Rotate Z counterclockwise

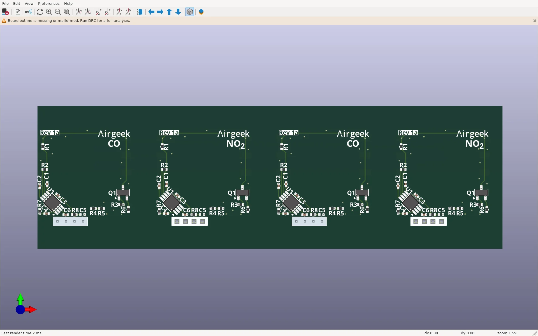(129, 12)
